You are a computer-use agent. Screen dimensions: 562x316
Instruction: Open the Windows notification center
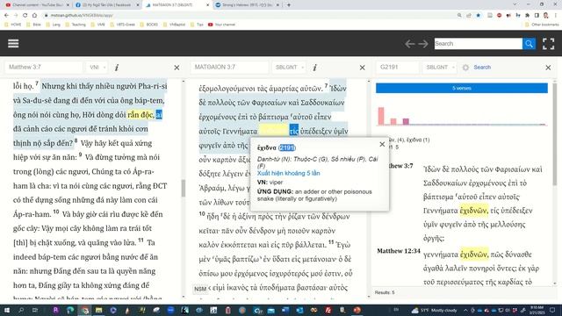point(552,310)
